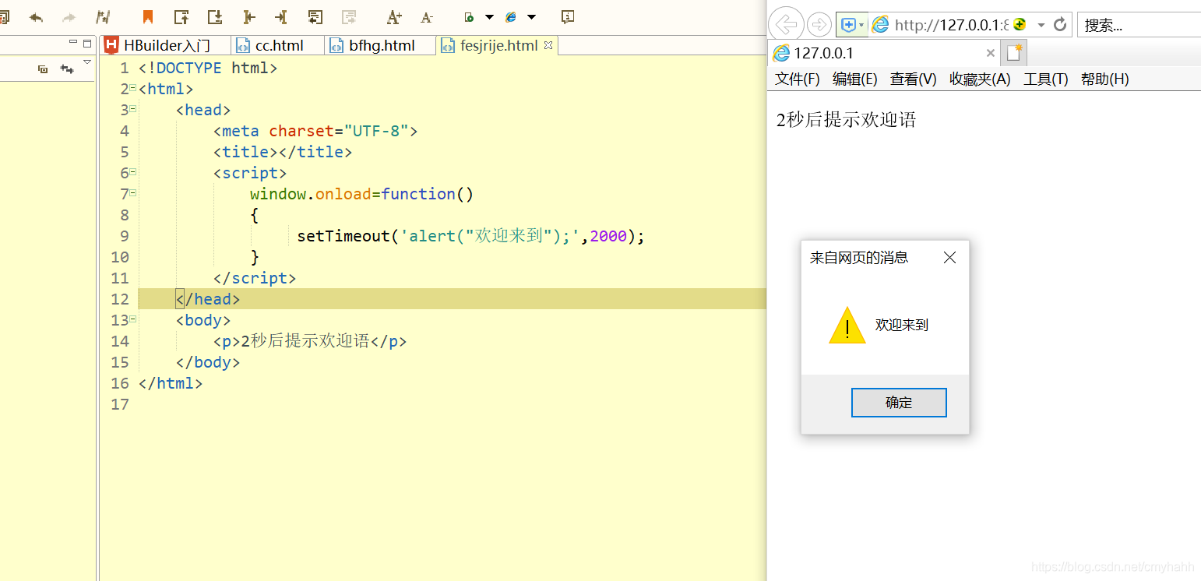
Task: Click the setTimeout code on line 9
Action: [471, 236]
